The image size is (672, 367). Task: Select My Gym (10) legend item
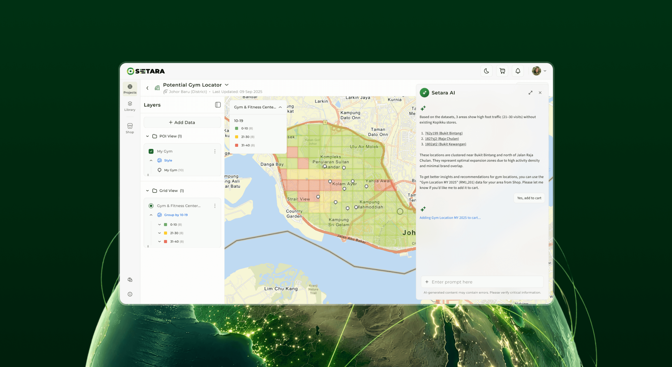point(171,170)
